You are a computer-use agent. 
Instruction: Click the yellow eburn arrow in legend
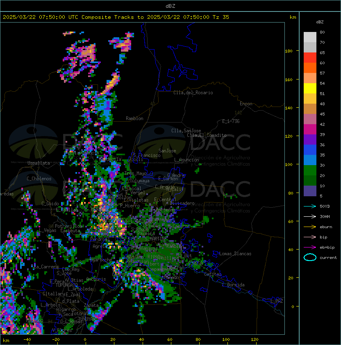tap(310, 227)
